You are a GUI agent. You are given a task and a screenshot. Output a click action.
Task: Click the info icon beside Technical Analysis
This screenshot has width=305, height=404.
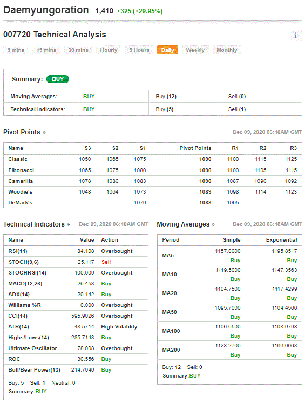pos(296,35)
